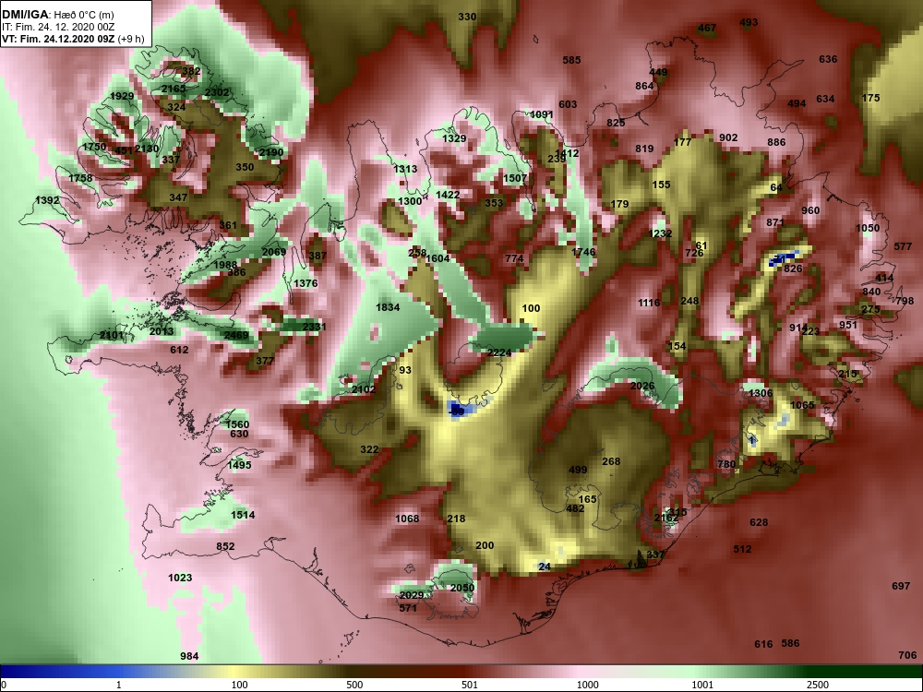The height and width of the screenshot is (692, 923).
Task: Click map value 2101
Action: coord(112,336)
